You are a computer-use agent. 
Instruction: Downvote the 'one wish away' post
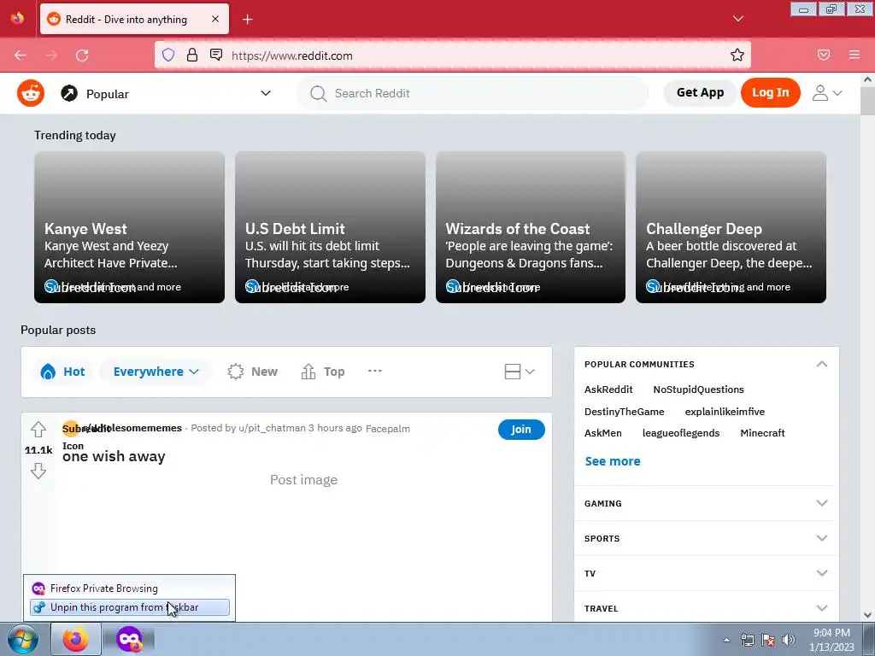point(38,471)
